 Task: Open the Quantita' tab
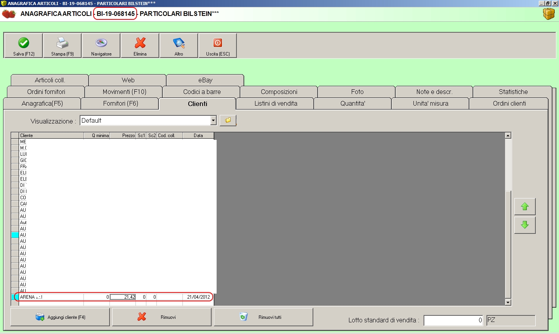(x=353, y=103)
